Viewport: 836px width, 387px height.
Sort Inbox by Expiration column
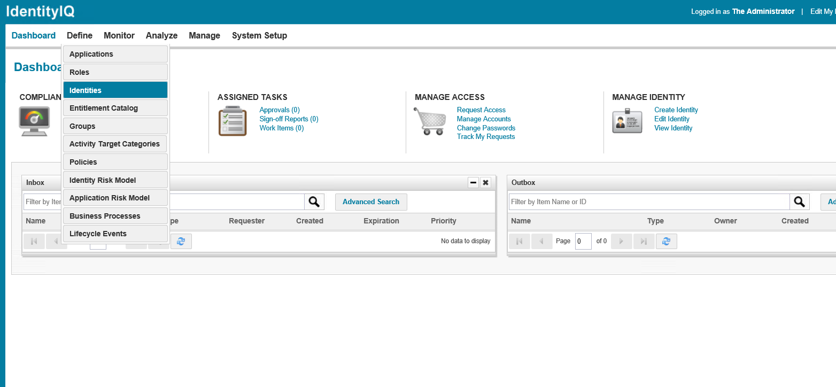coord(381,221)
